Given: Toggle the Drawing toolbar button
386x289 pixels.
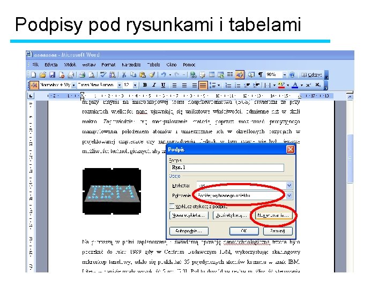Looking at the screenshot, I should [x=240, y=75].
